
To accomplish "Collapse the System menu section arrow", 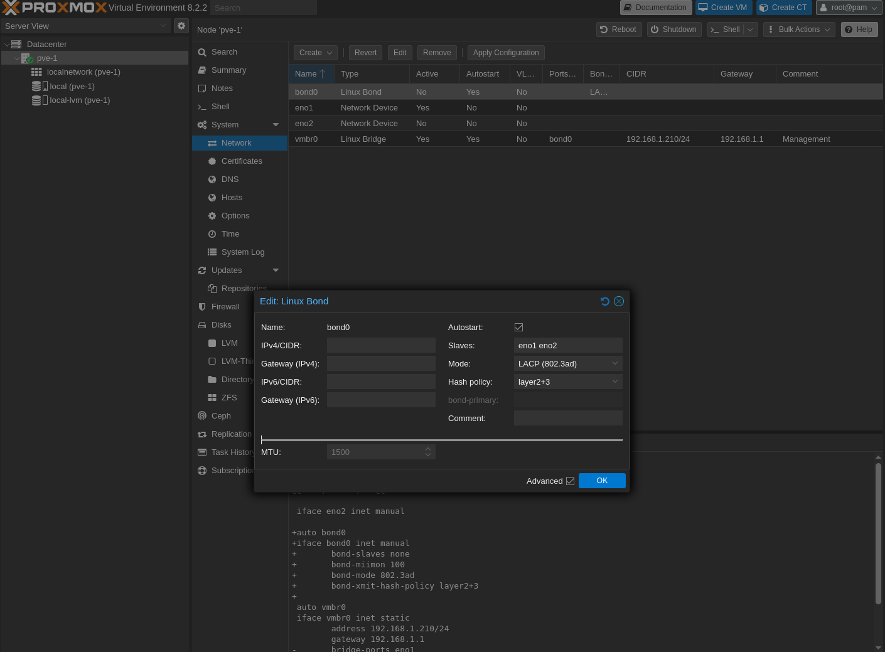I will [276, 125].
